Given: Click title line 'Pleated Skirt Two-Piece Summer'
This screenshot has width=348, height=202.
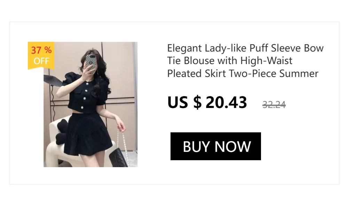Looking at the screenshot, I should pyautogui.click(x=243, y=73).
